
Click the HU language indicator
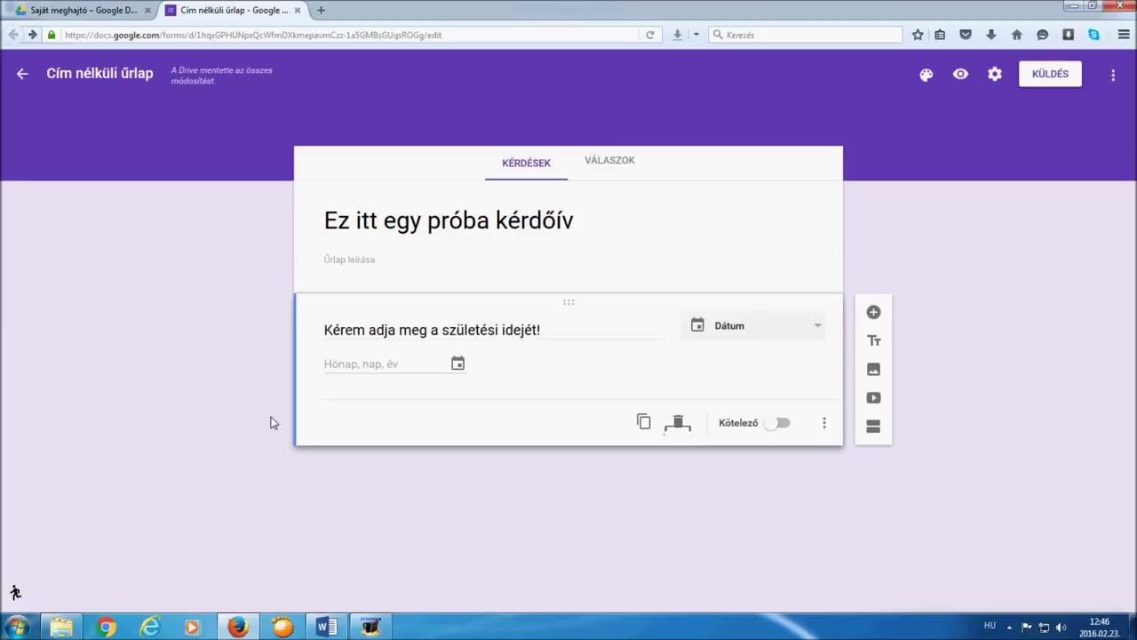pos(990,626)
